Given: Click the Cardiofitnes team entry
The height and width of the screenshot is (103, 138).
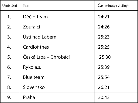Looking at the screenshot, I should click(36, 47).
